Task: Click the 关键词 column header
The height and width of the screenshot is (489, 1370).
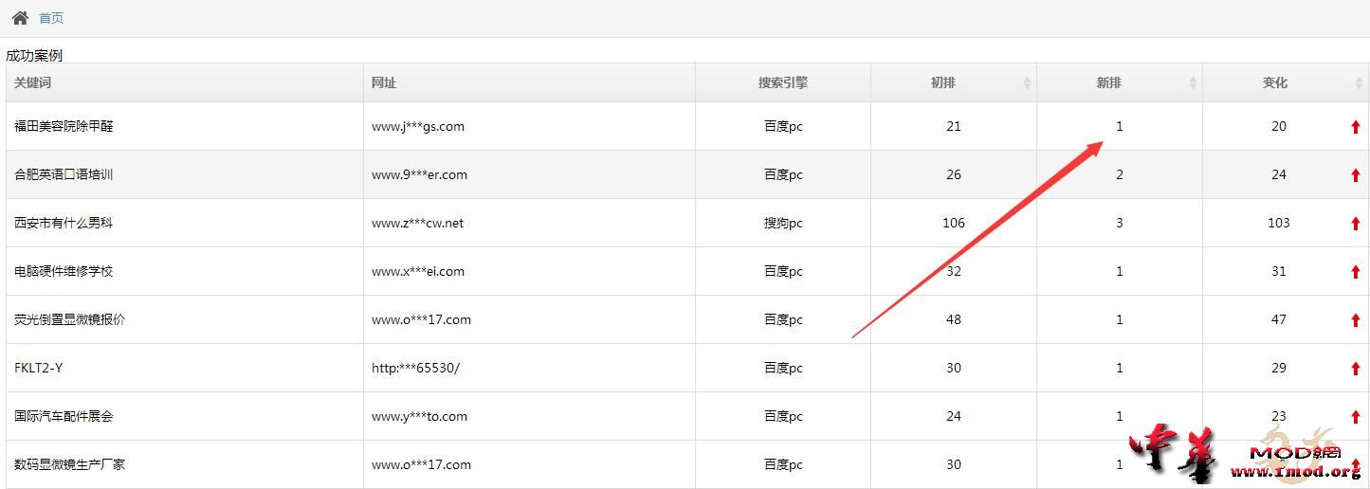Action: (x=185, y=82)
